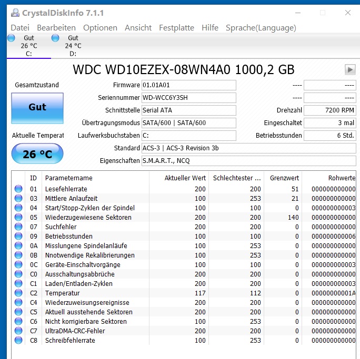Click the Laufwerksbuchstaben field C:
The image size is (360, 359).
(189, 136)
